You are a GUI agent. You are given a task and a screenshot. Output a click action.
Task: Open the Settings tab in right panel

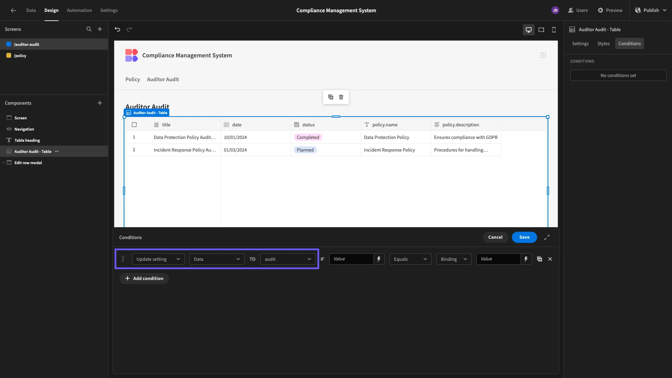(x=580, y=43)
